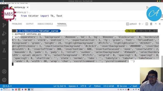Image resolution: width=163 pixels, height=91 pixels.
Task: Switch to the OUTPUT panel tab
Action: 30,24
